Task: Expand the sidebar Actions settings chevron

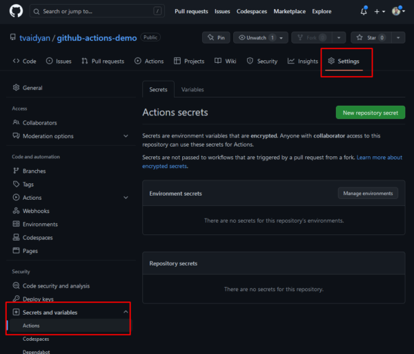Action: pyautogui.click(x=126, y=198)
